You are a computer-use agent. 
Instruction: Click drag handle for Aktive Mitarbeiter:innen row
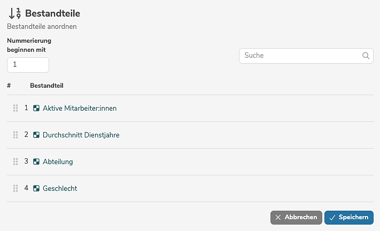point(15,108)
